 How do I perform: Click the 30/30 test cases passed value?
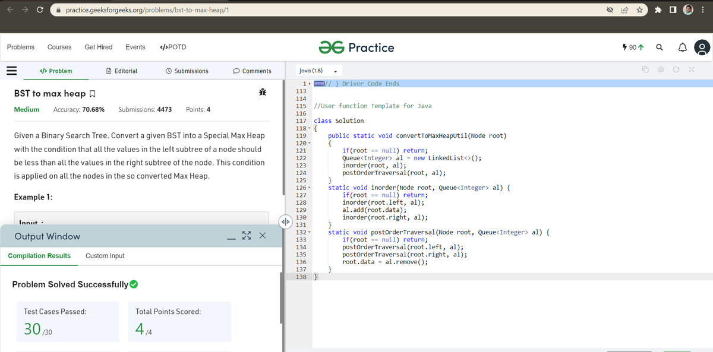39,328
